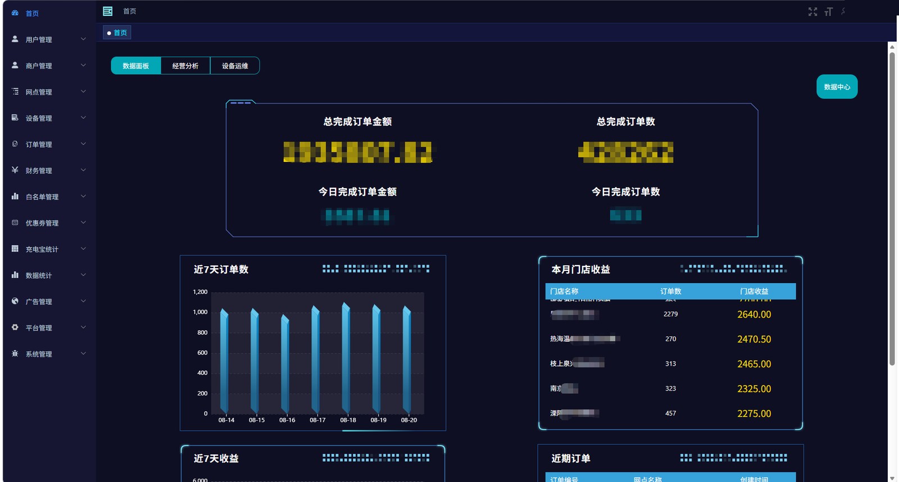
Task: Expand the 用户管理 menu chevron
Action: [83, 39]
